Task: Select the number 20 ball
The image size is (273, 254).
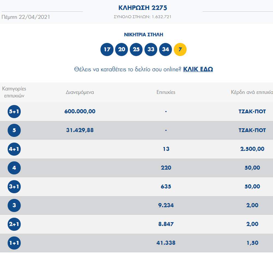Action: pos(121,50)
